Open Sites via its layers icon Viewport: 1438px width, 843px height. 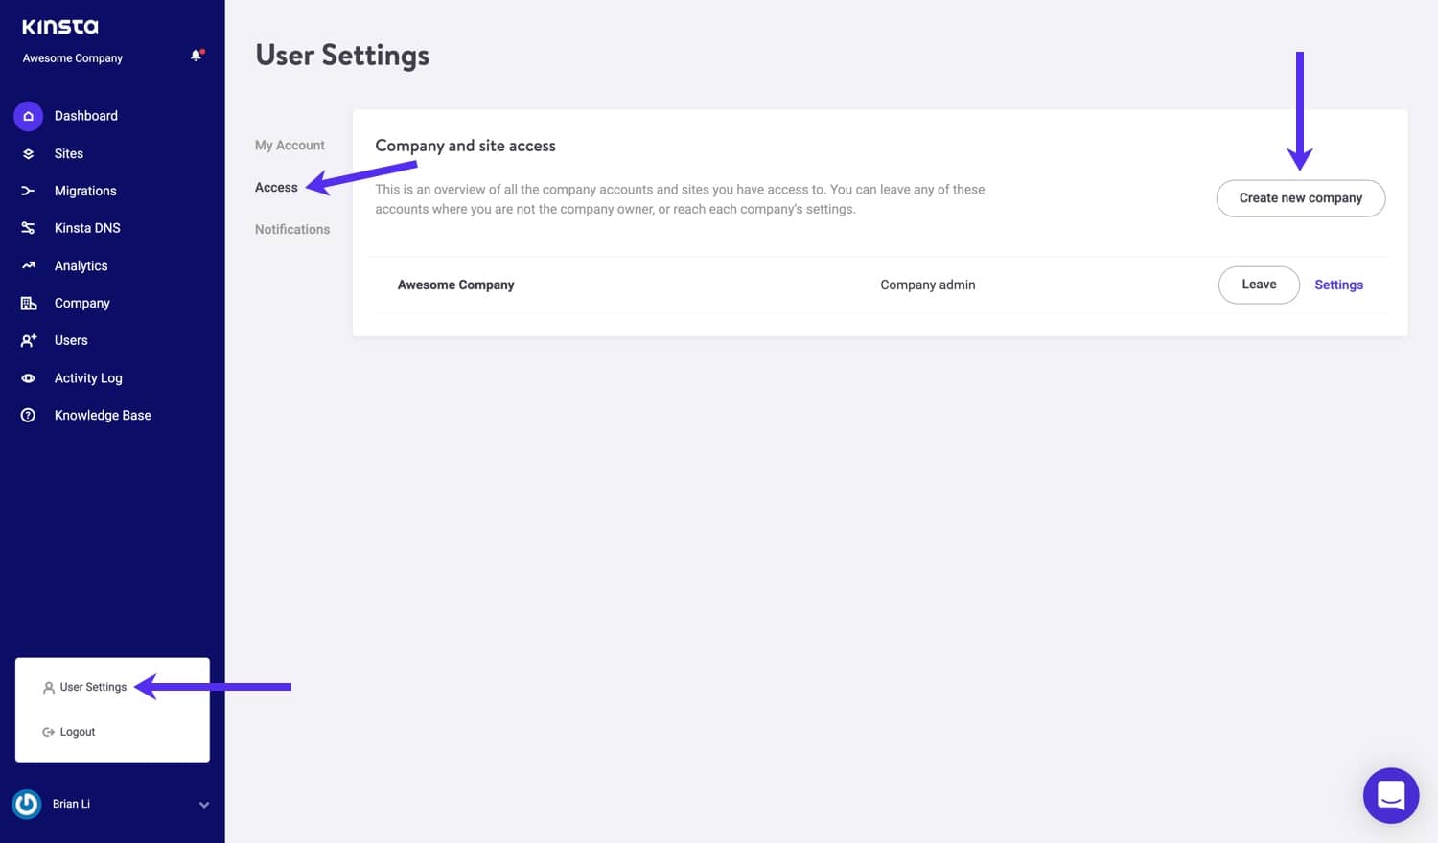(28, 153)
